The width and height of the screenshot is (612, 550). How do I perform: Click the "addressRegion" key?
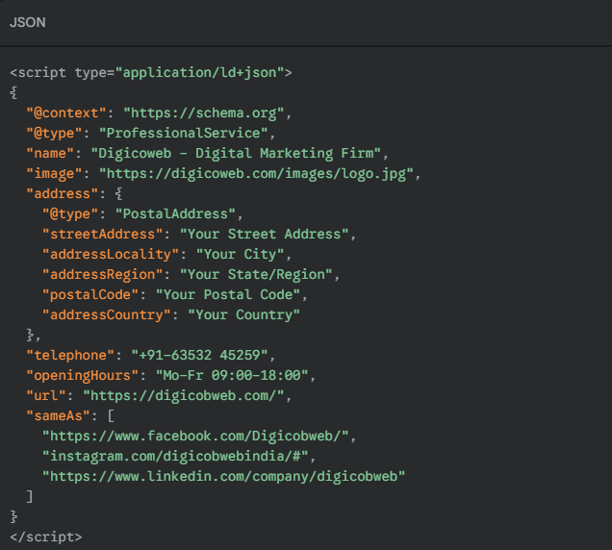103,275
